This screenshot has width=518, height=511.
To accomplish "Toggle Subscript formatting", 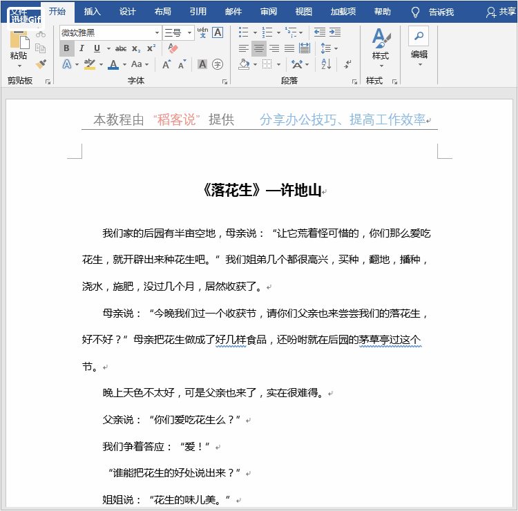I will pos(136,48).
